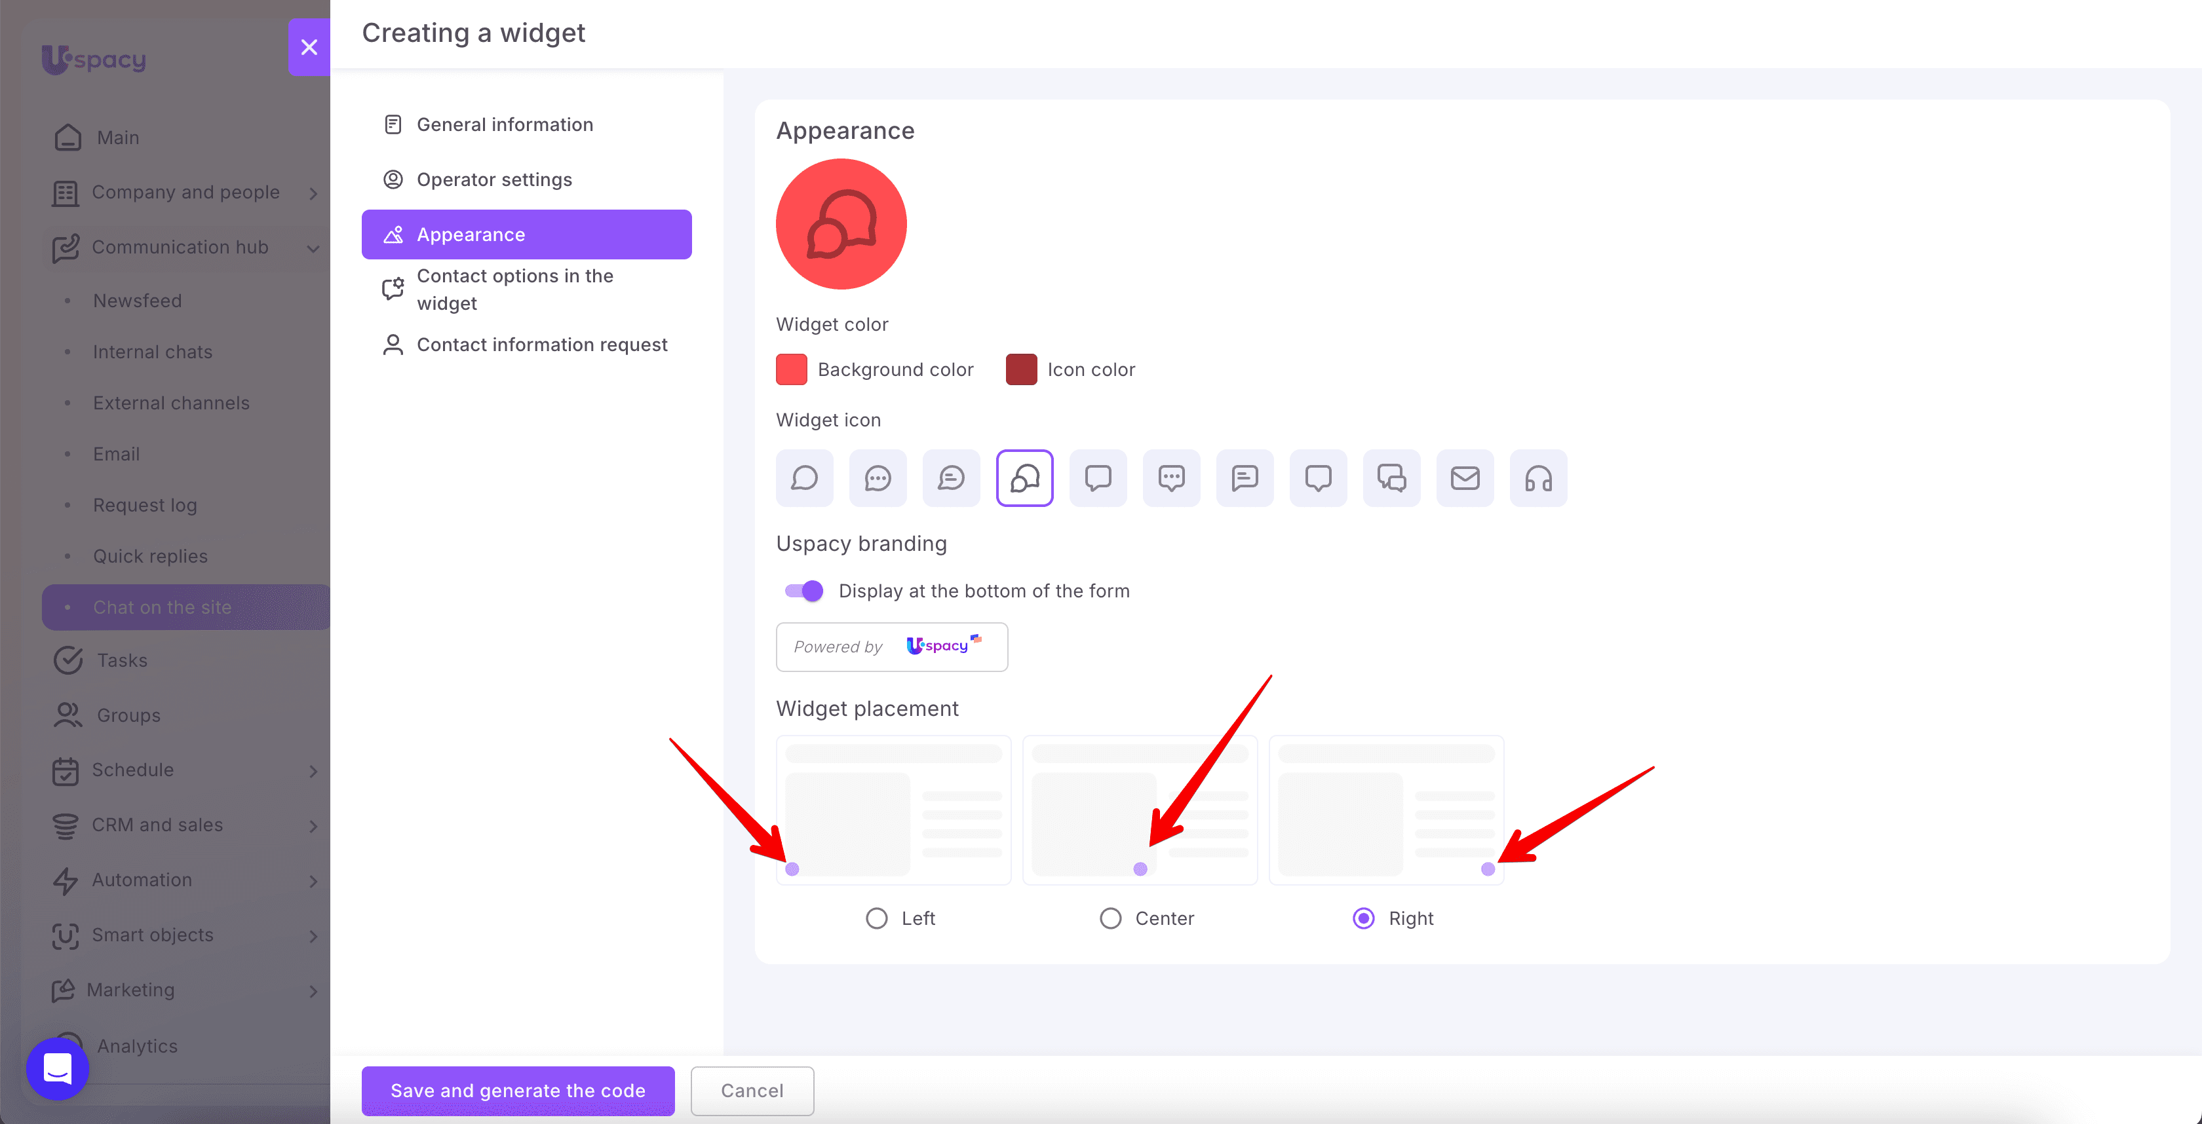This screenshot has height=1124, width=2202.
Task: Expand the CRM and sales submenu
Action: pos(314,826)
